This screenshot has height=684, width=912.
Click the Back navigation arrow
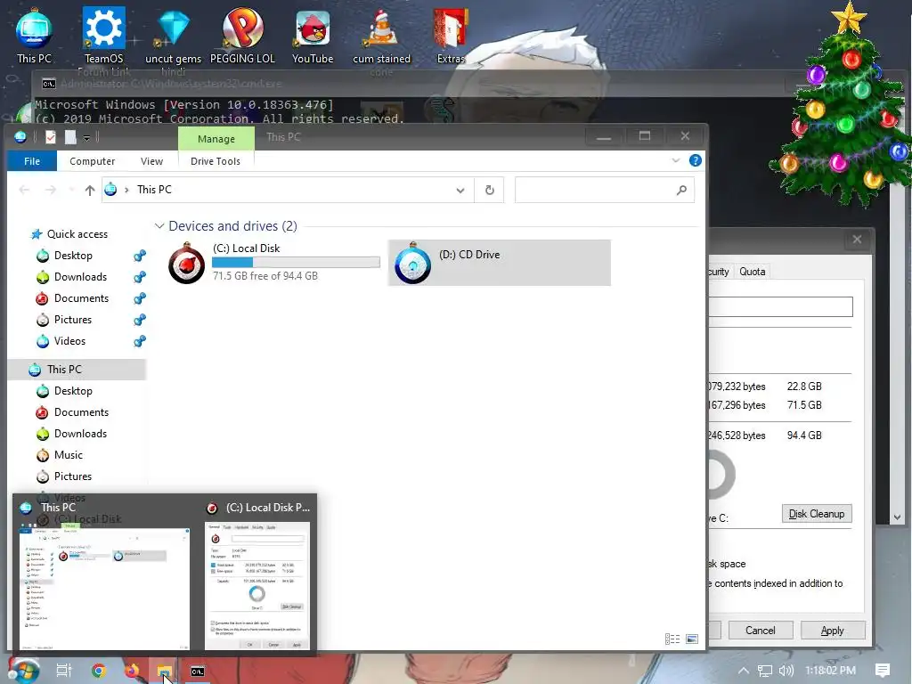pyautogui.click(x=24, y=191)
